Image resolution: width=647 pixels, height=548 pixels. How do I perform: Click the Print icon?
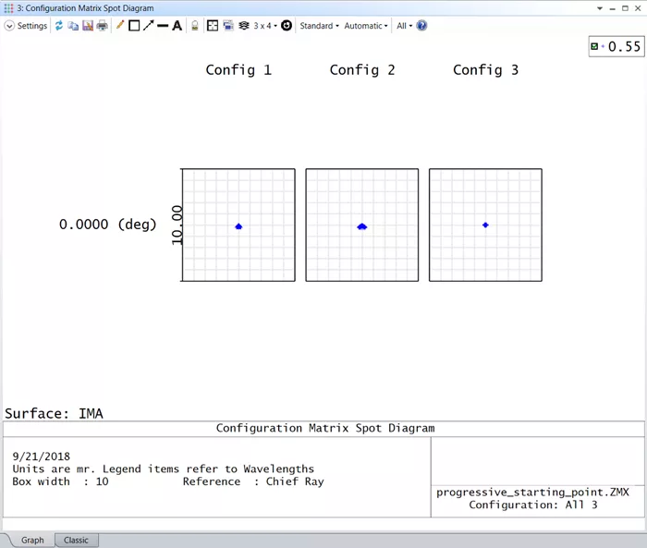pyautogui.click(x=102, y=26)
